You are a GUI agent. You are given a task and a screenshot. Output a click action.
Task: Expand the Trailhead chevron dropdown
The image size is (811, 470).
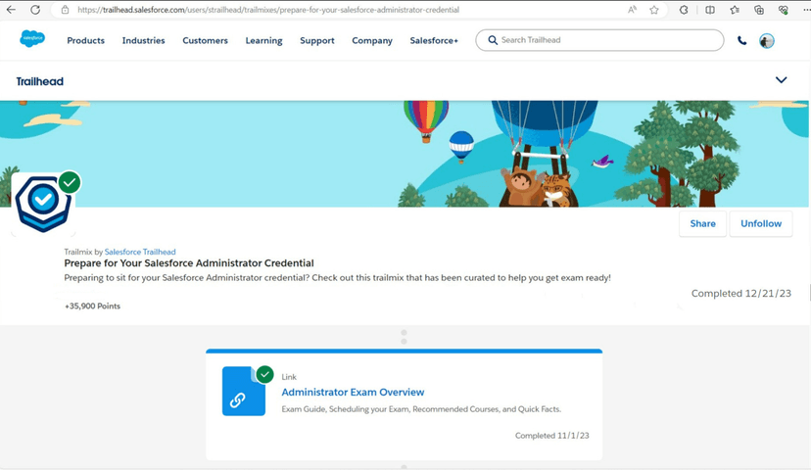click(x=781, y=80)
